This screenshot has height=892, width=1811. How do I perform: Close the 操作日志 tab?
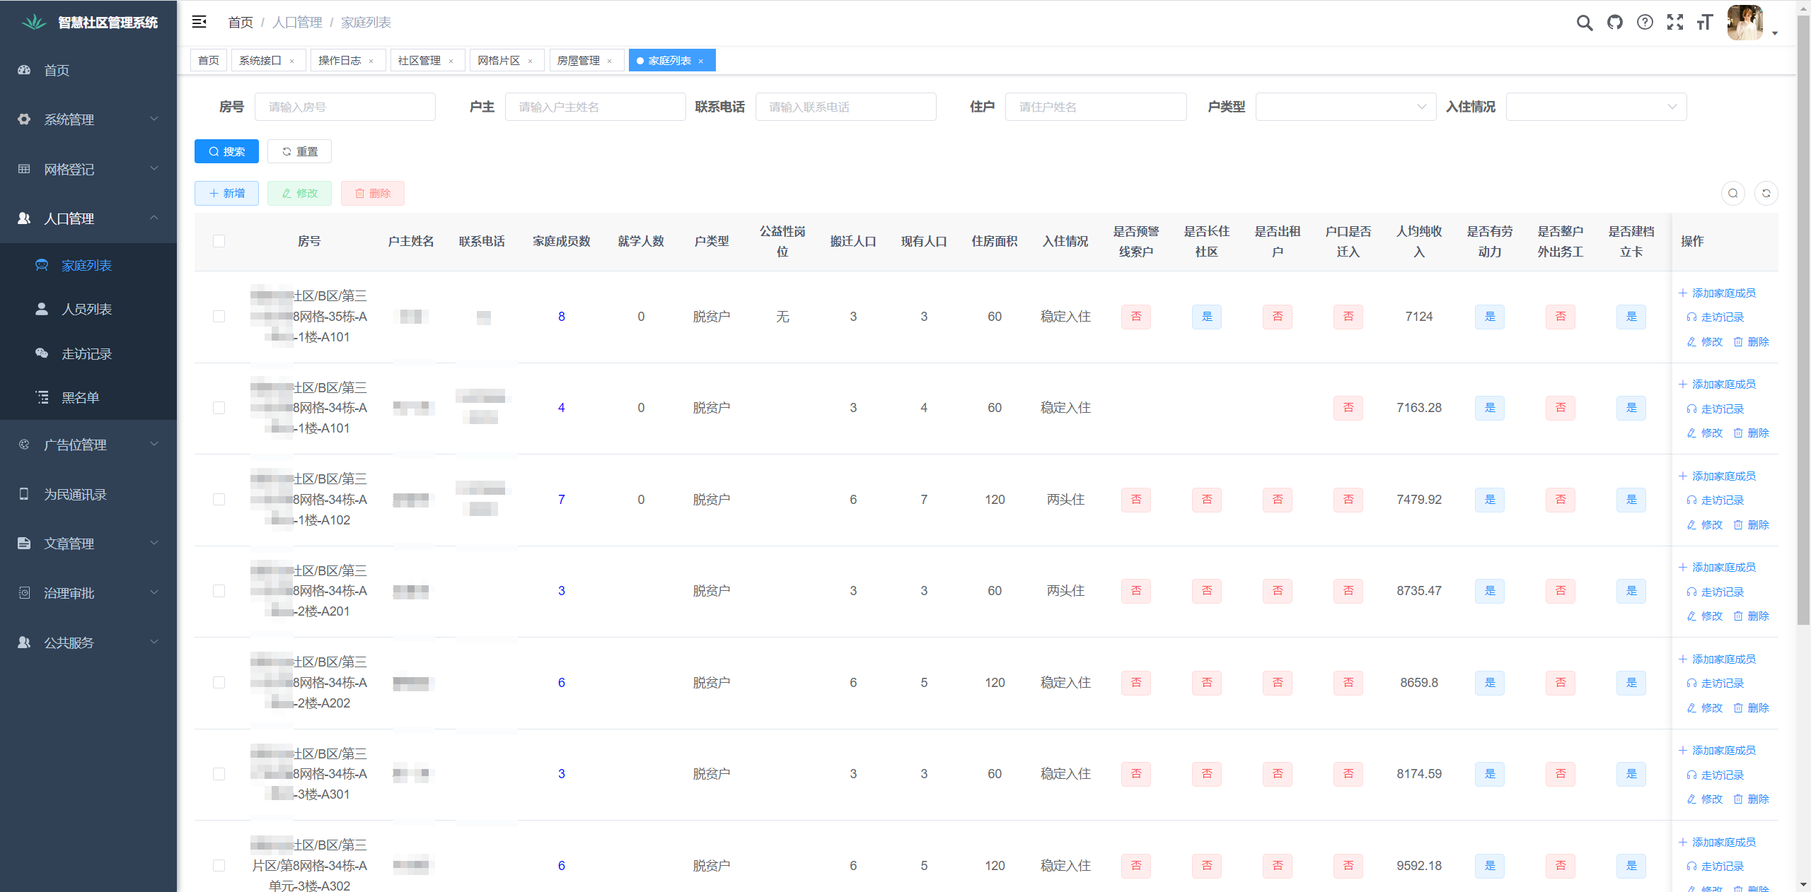(371, 61)
